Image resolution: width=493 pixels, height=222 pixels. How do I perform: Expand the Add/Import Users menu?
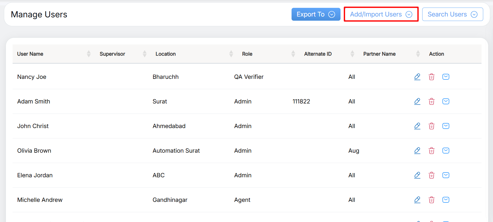(381, 14)
